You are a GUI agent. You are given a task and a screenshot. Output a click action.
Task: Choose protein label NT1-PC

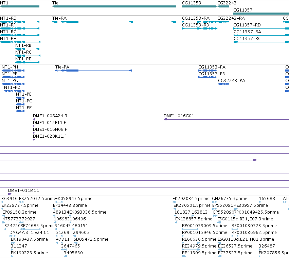click(x=24, y=101)
